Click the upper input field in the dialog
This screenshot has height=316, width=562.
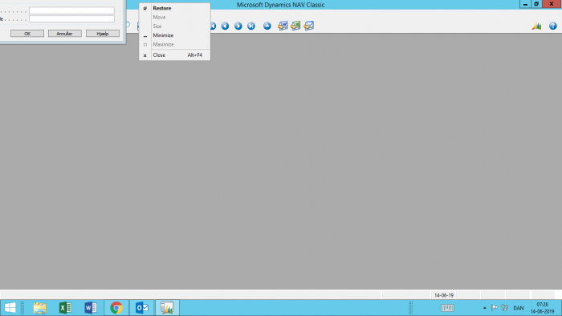(x=71, y=10)
